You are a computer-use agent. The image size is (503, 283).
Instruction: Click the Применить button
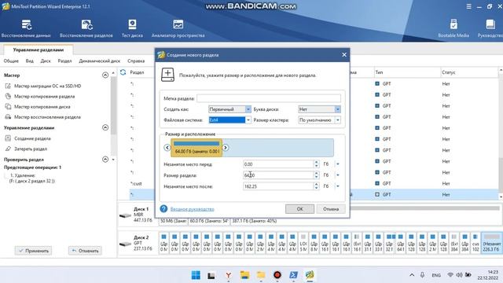(33, 251)
